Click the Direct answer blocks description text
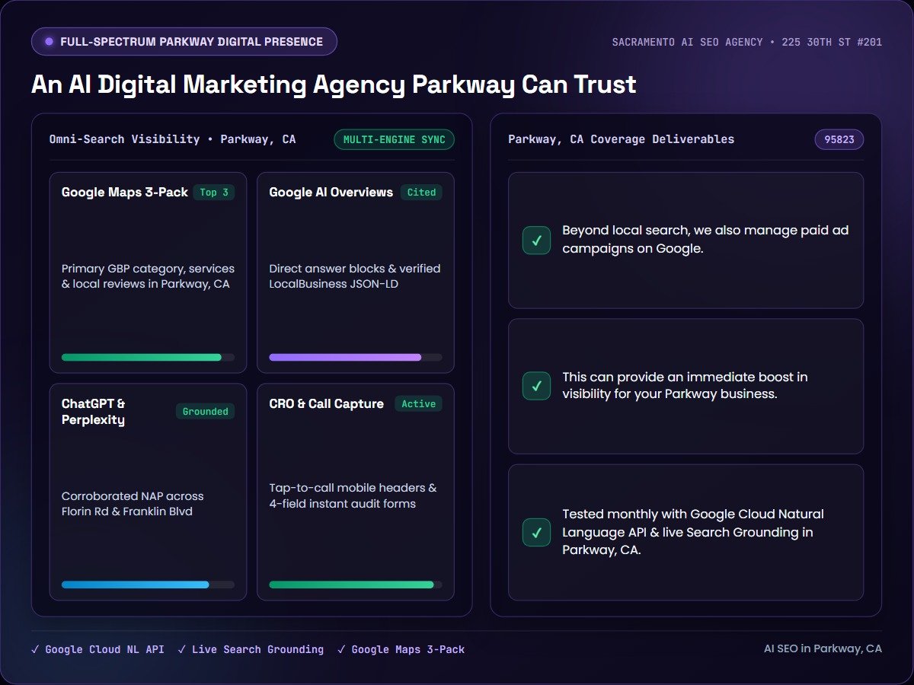This screenshot has width=914, height=685. click(x=355, y=276)
